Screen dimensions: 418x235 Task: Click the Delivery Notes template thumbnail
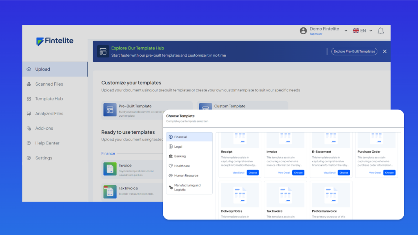(240, 195)
